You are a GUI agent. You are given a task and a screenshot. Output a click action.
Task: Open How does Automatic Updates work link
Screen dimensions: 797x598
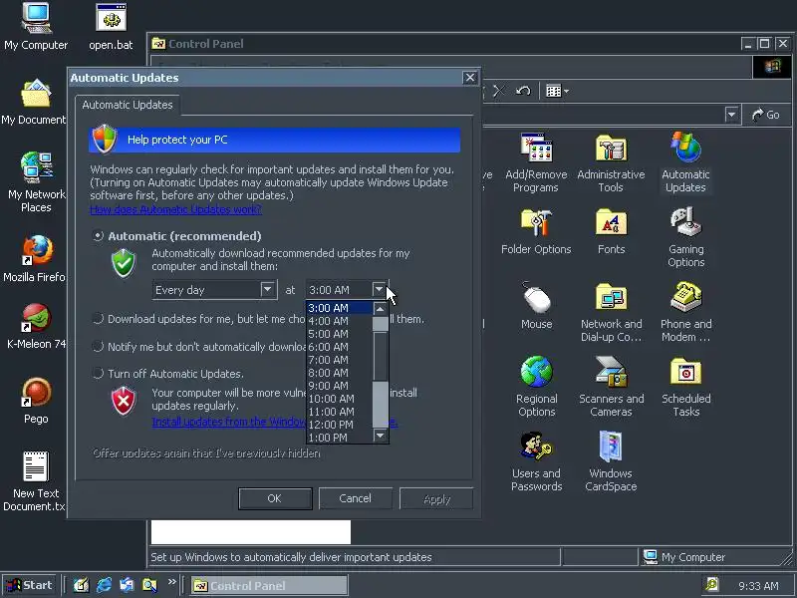click(176, 209)
